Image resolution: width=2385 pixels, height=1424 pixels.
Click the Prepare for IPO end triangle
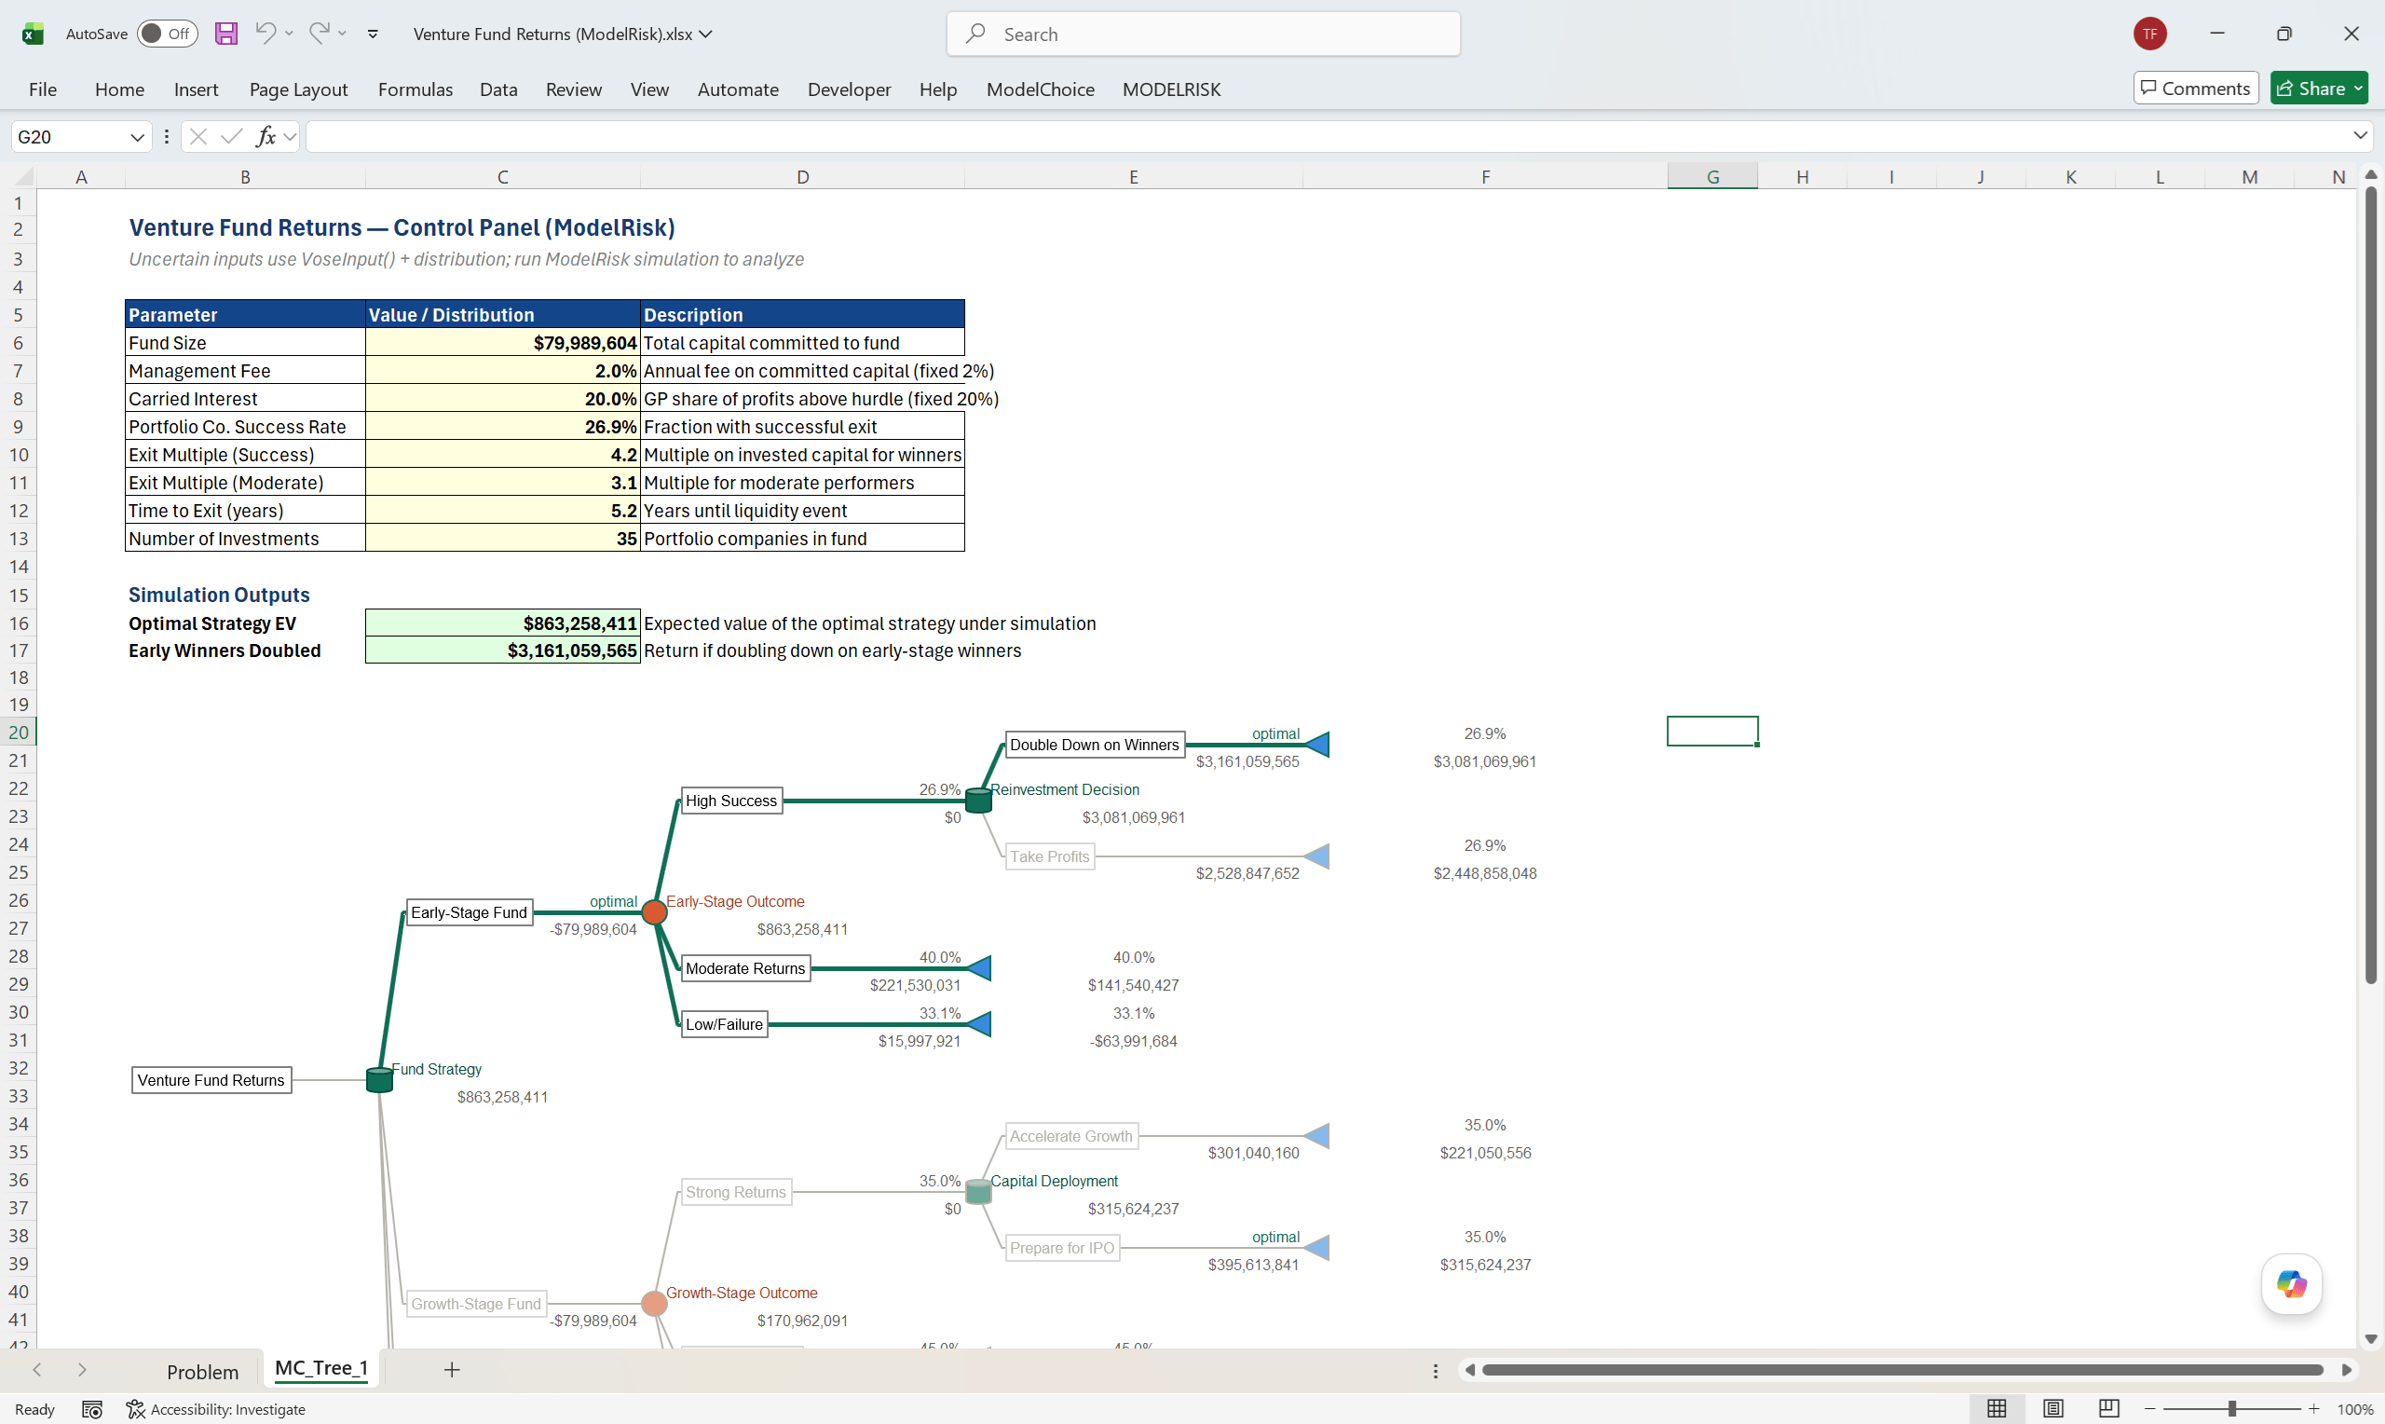coord(1317,1248)
